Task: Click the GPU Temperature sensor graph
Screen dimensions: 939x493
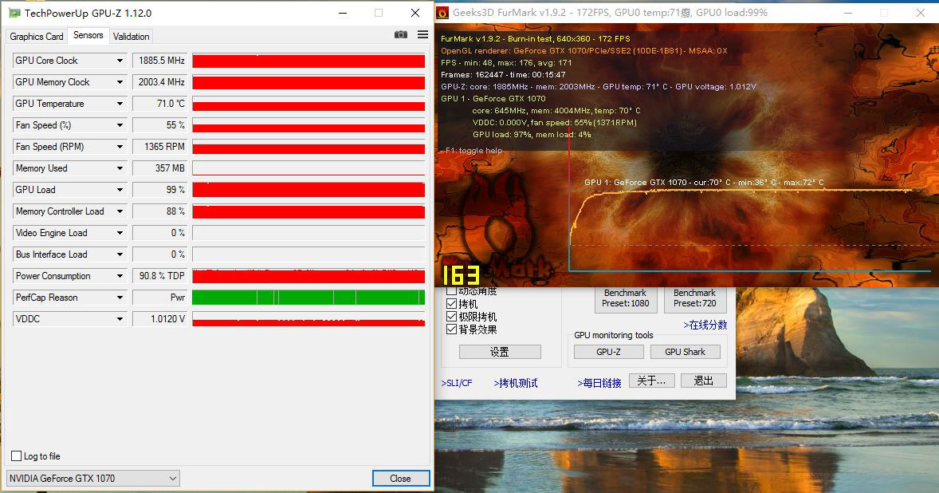Action: [308, 104]
